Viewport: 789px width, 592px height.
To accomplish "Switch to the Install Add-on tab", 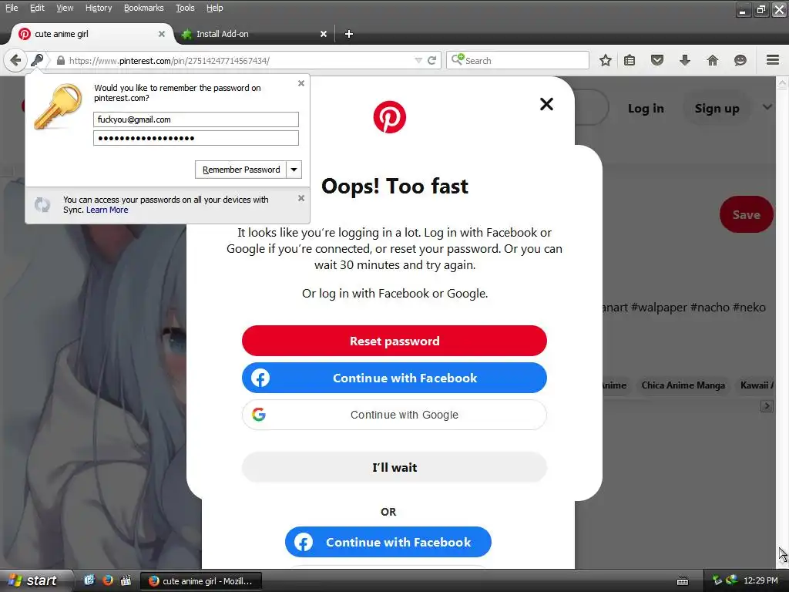I will coord(252,34).
